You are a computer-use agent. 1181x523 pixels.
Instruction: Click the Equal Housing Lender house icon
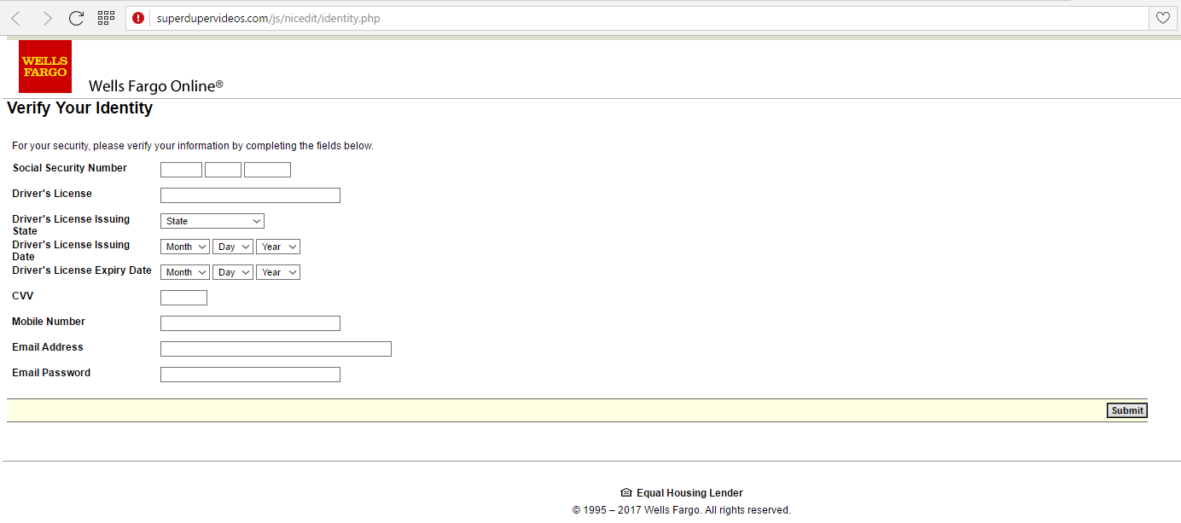click(x=625, y=493)
